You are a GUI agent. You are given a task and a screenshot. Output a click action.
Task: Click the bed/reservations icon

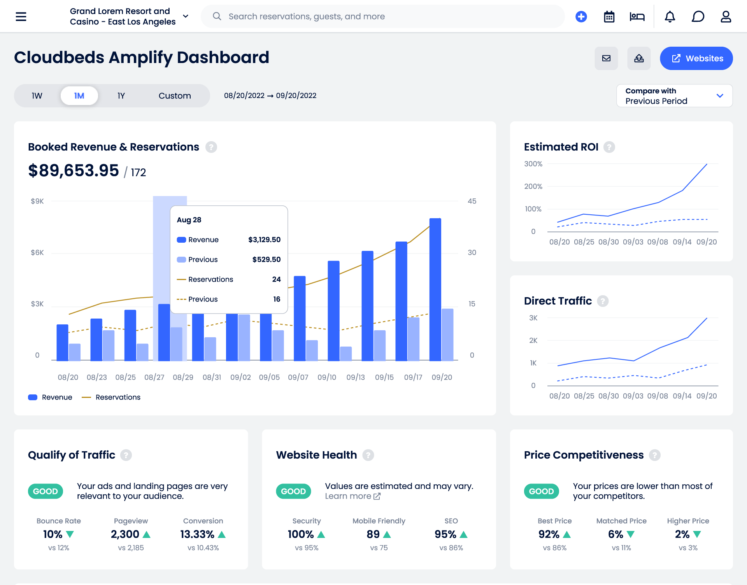pos(637,16)
